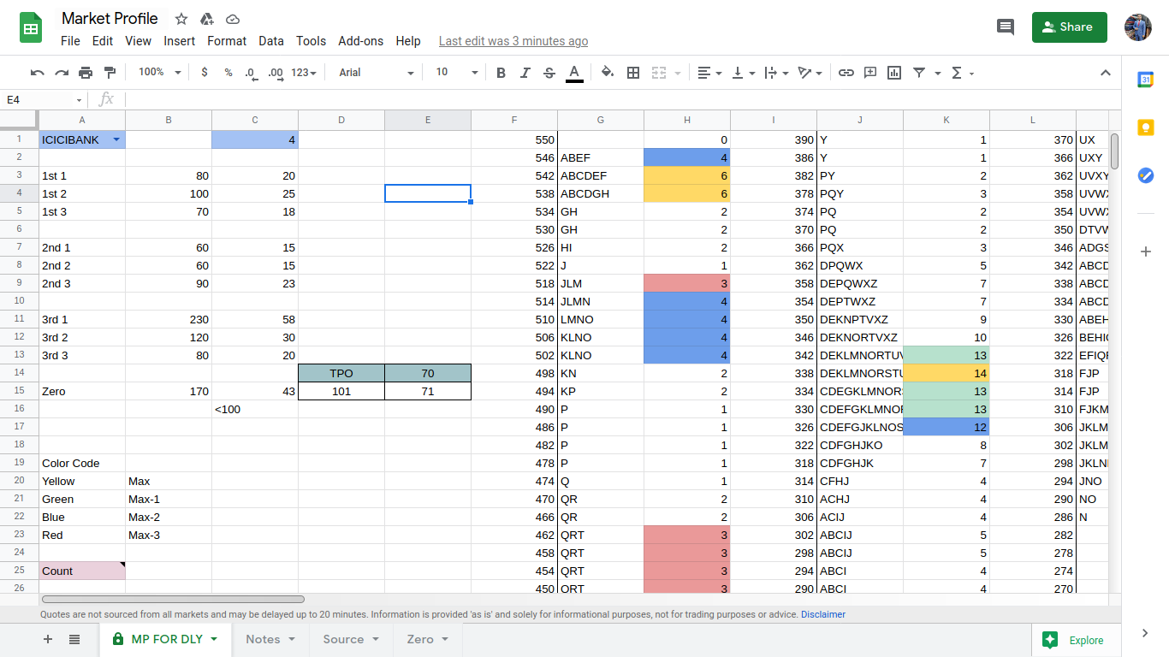Screen dimensions: 1169x657
Task: Click the Redo arrow icon
Action: [x=62, y=73]
